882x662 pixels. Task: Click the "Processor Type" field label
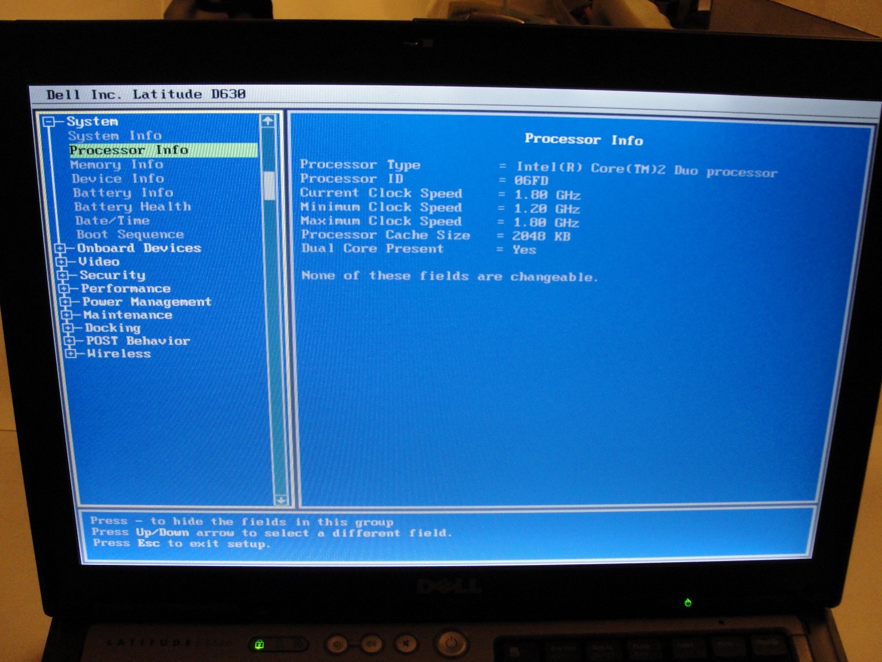click(x=360, y=164)
